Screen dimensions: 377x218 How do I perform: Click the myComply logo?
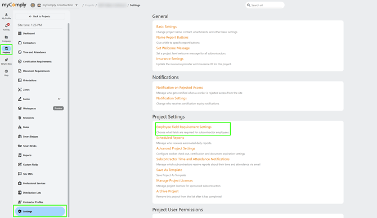click(14, 5)
